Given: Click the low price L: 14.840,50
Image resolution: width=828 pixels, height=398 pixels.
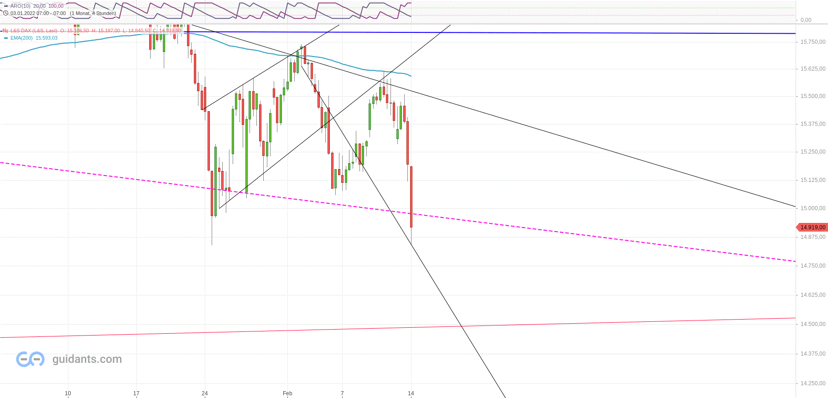Looking at the screenshot, I should click(x=136, y=31).
